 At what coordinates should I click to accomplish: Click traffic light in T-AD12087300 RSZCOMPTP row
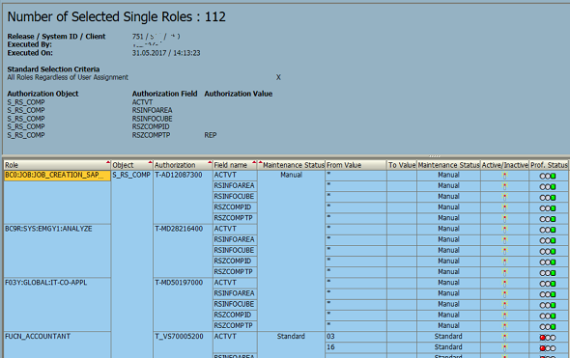pos(548,219)
